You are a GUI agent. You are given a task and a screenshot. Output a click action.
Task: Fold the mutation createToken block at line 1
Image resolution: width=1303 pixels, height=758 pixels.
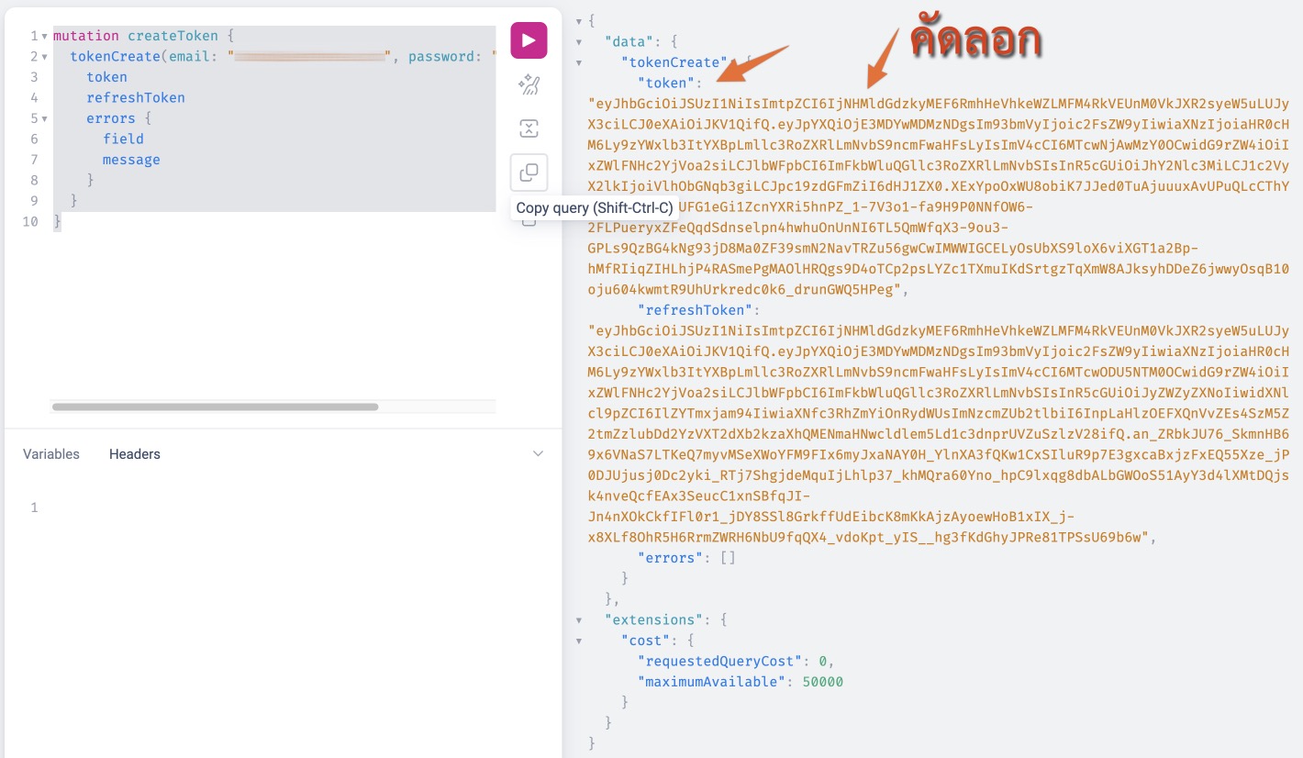coord(45,37)
